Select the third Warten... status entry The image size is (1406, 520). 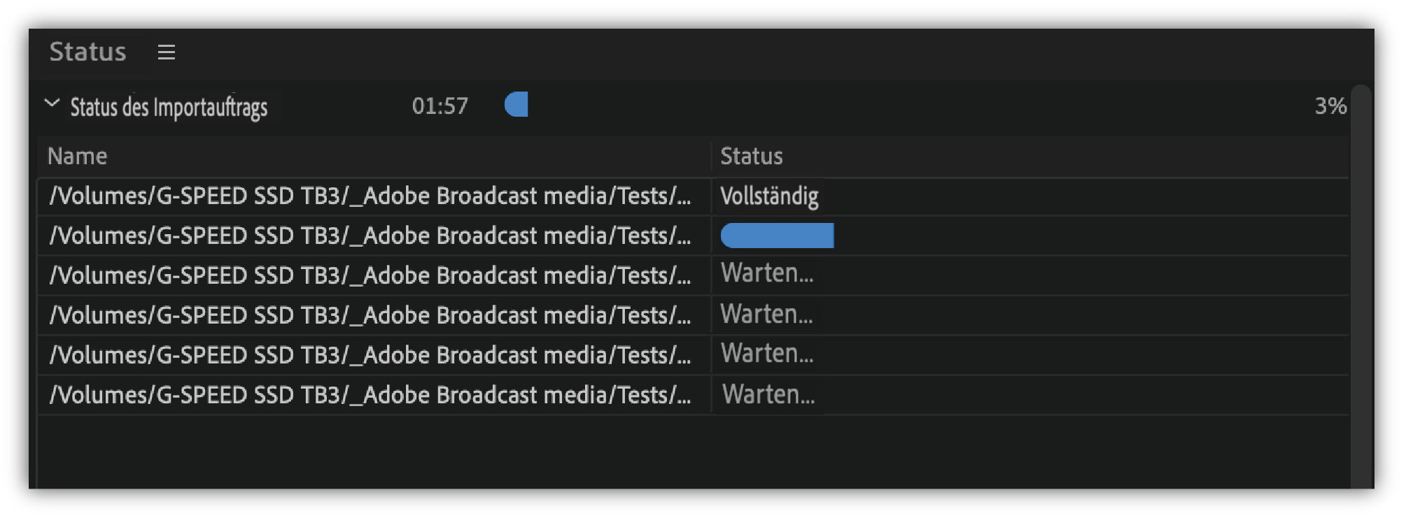pyautogui.click(x=767, y=354)
